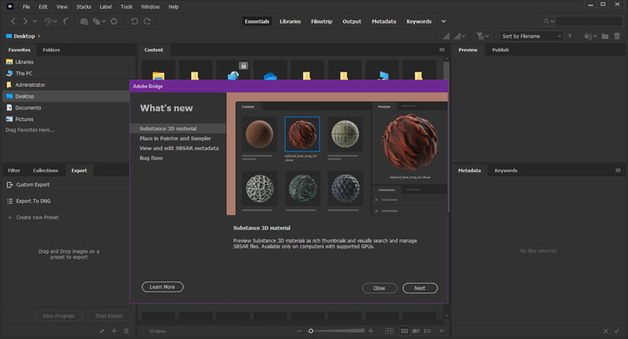The height and width of the screenshot is (339, 628).
Task: Switch to the Filter panel tab
Action: pyautogui.click(x=14, y=171)
